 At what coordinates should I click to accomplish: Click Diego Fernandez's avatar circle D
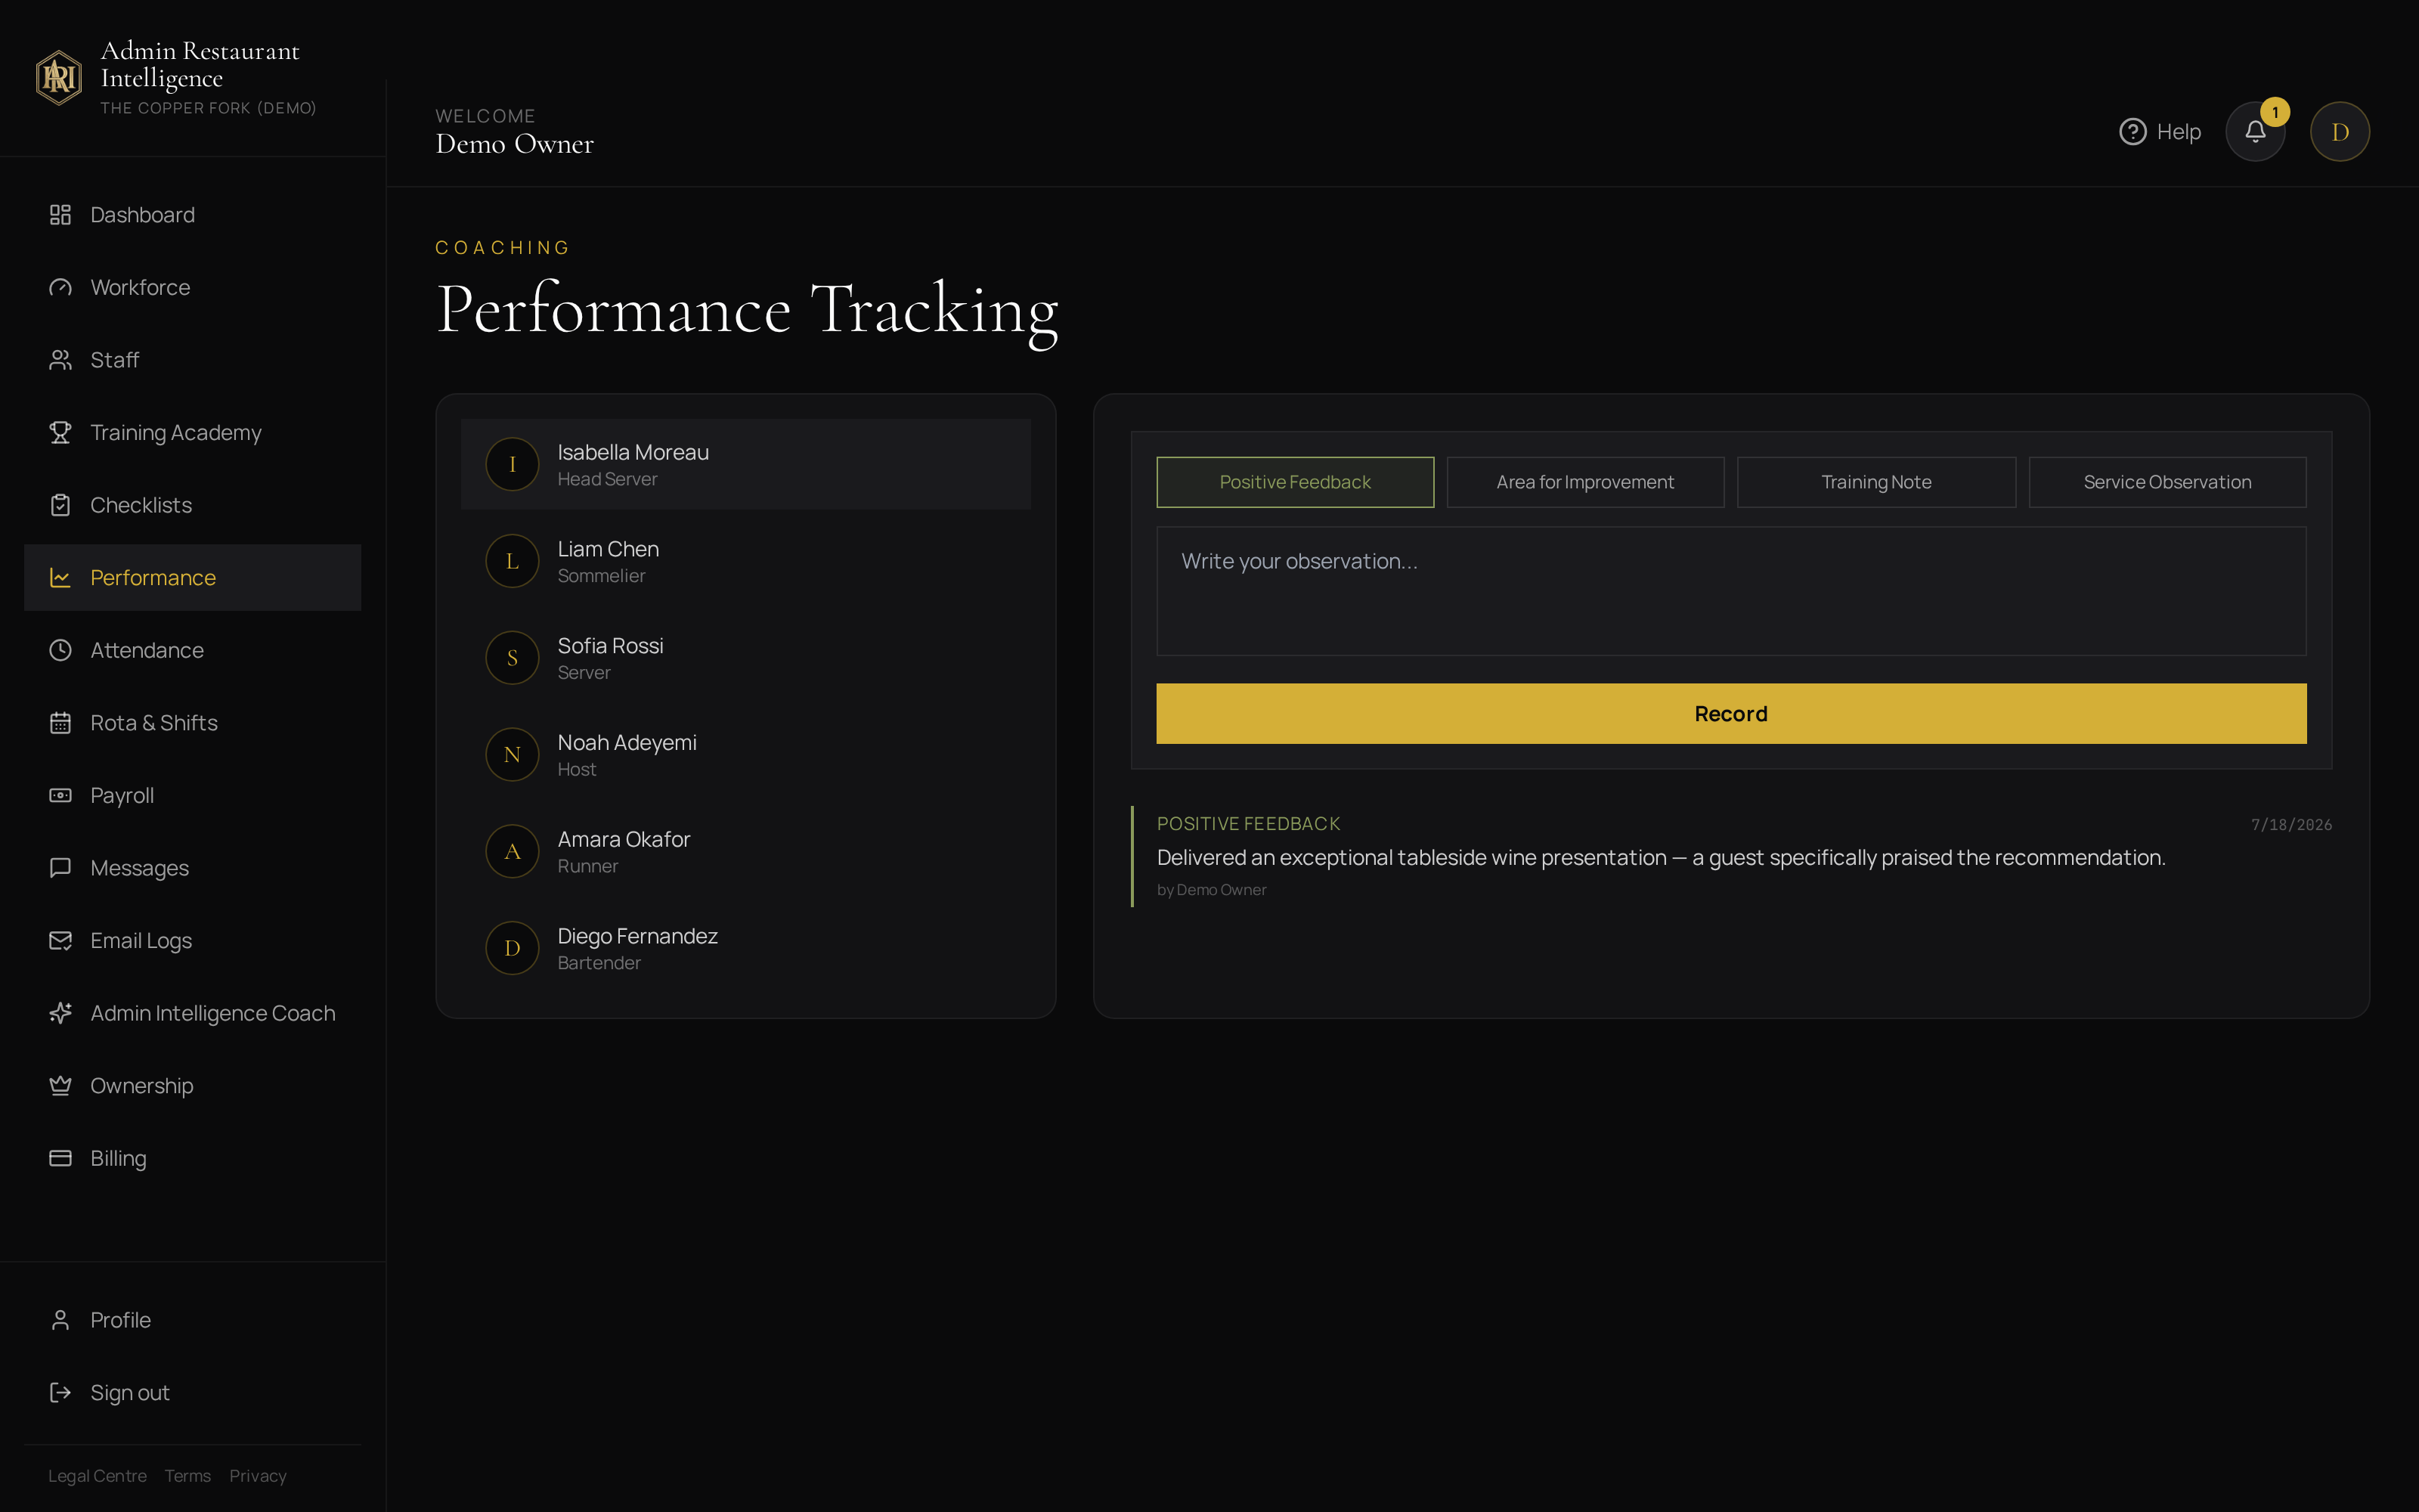[x=513, y=948]
